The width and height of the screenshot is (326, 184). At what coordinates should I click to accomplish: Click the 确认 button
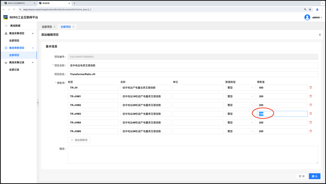[x=314, y=176]
